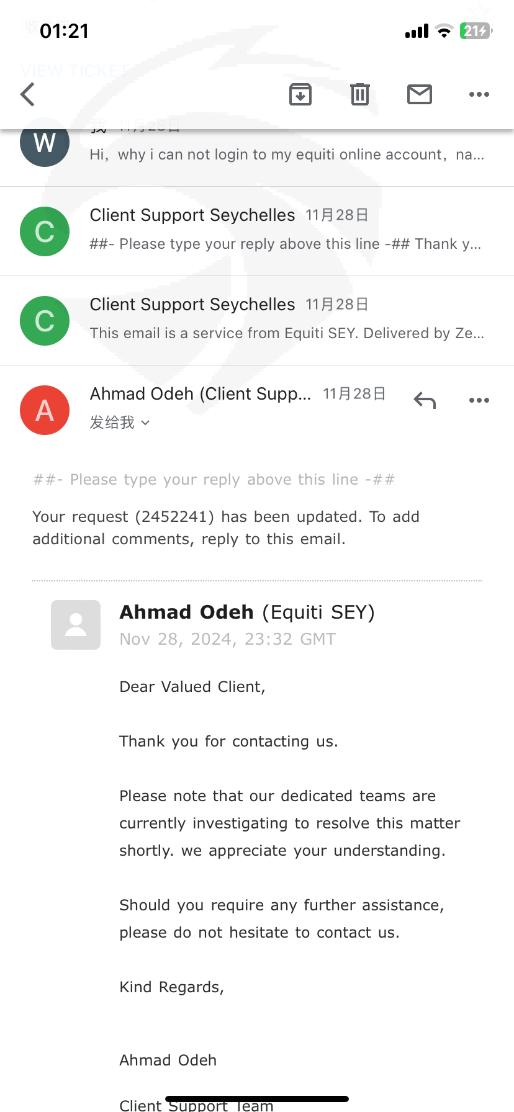Image resolution: width=514 pixels, height=1112 pixels.
Task: Tap the dark W avatar
Action: (45, 143)
